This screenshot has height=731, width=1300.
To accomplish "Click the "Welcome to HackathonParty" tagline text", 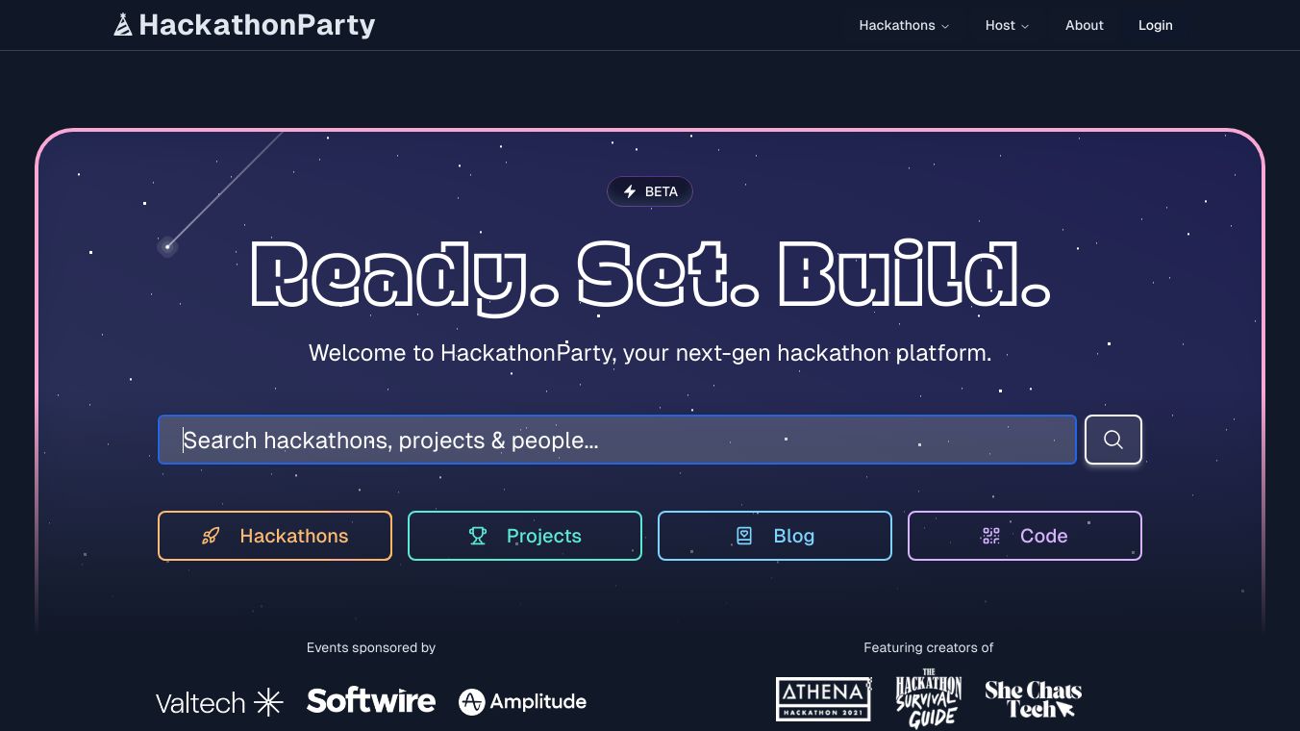I will pos(650,353).
